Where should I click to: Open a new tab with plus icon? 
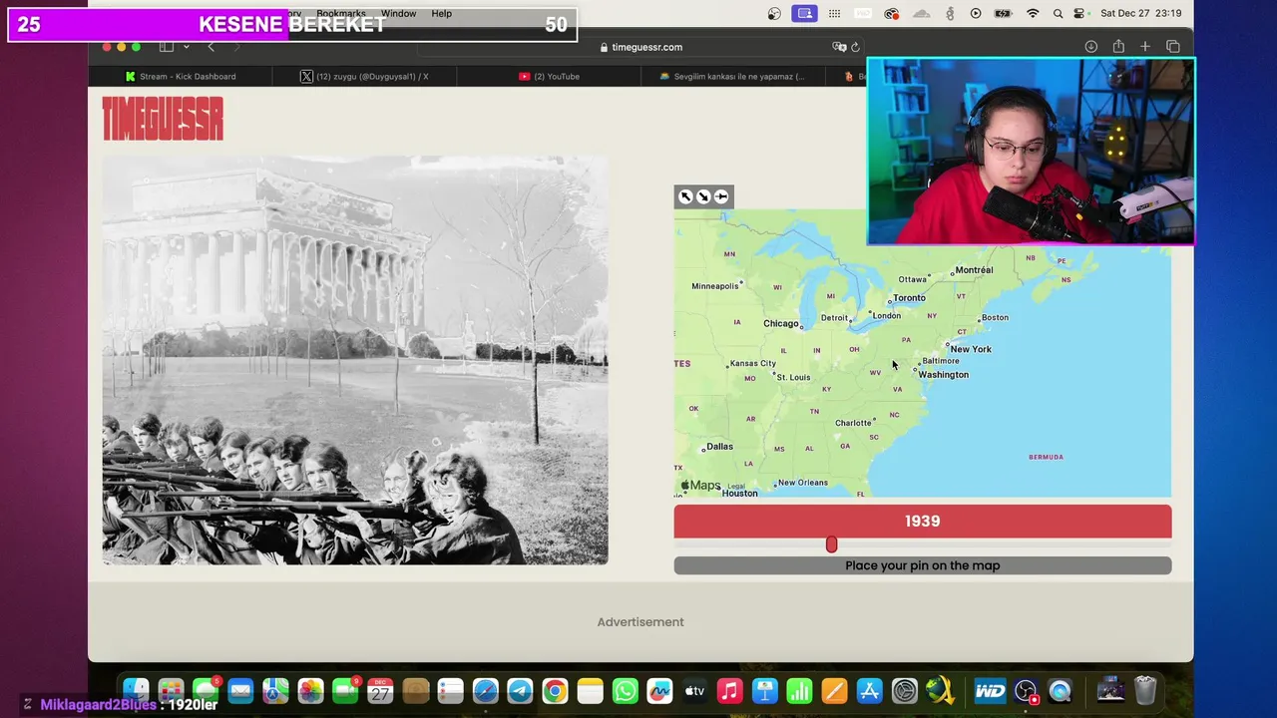coord(1145,47)
